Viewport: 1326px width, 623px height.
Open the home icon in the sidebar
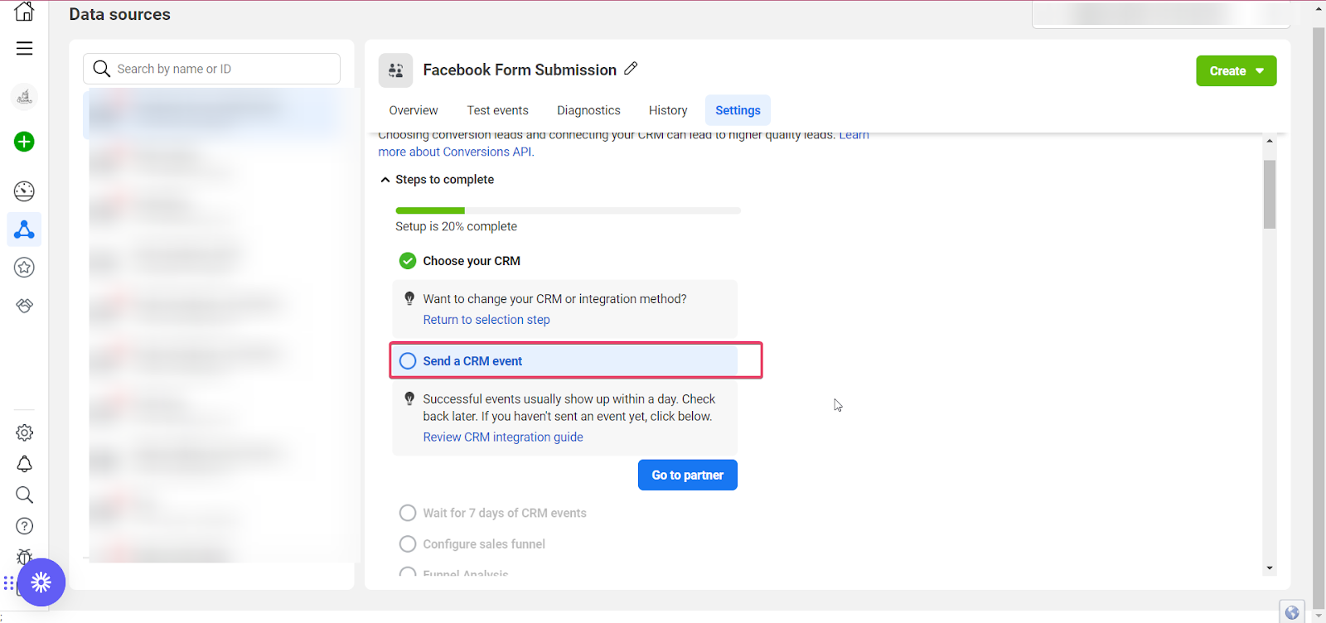click(24, 11)
